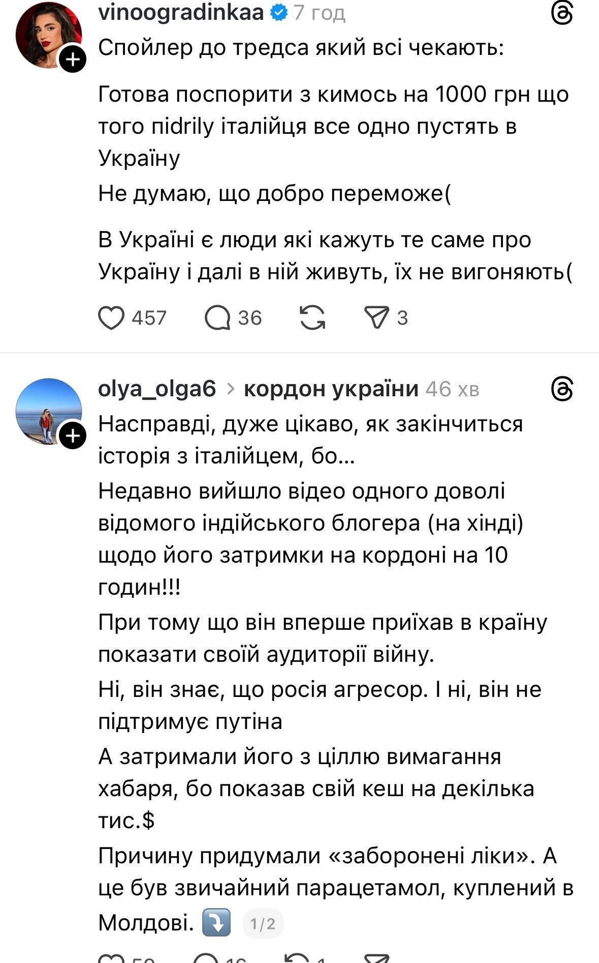Open vinoogradinkaa username link
This screenshot has width=599, height=963.
(181, 13)
